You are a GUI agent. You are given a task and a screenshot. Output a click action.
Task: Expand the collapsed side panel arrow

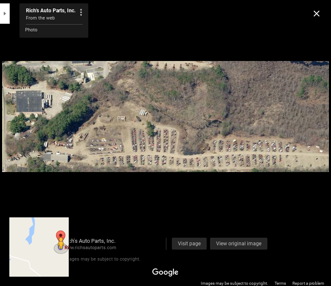[x=5, y=14]
